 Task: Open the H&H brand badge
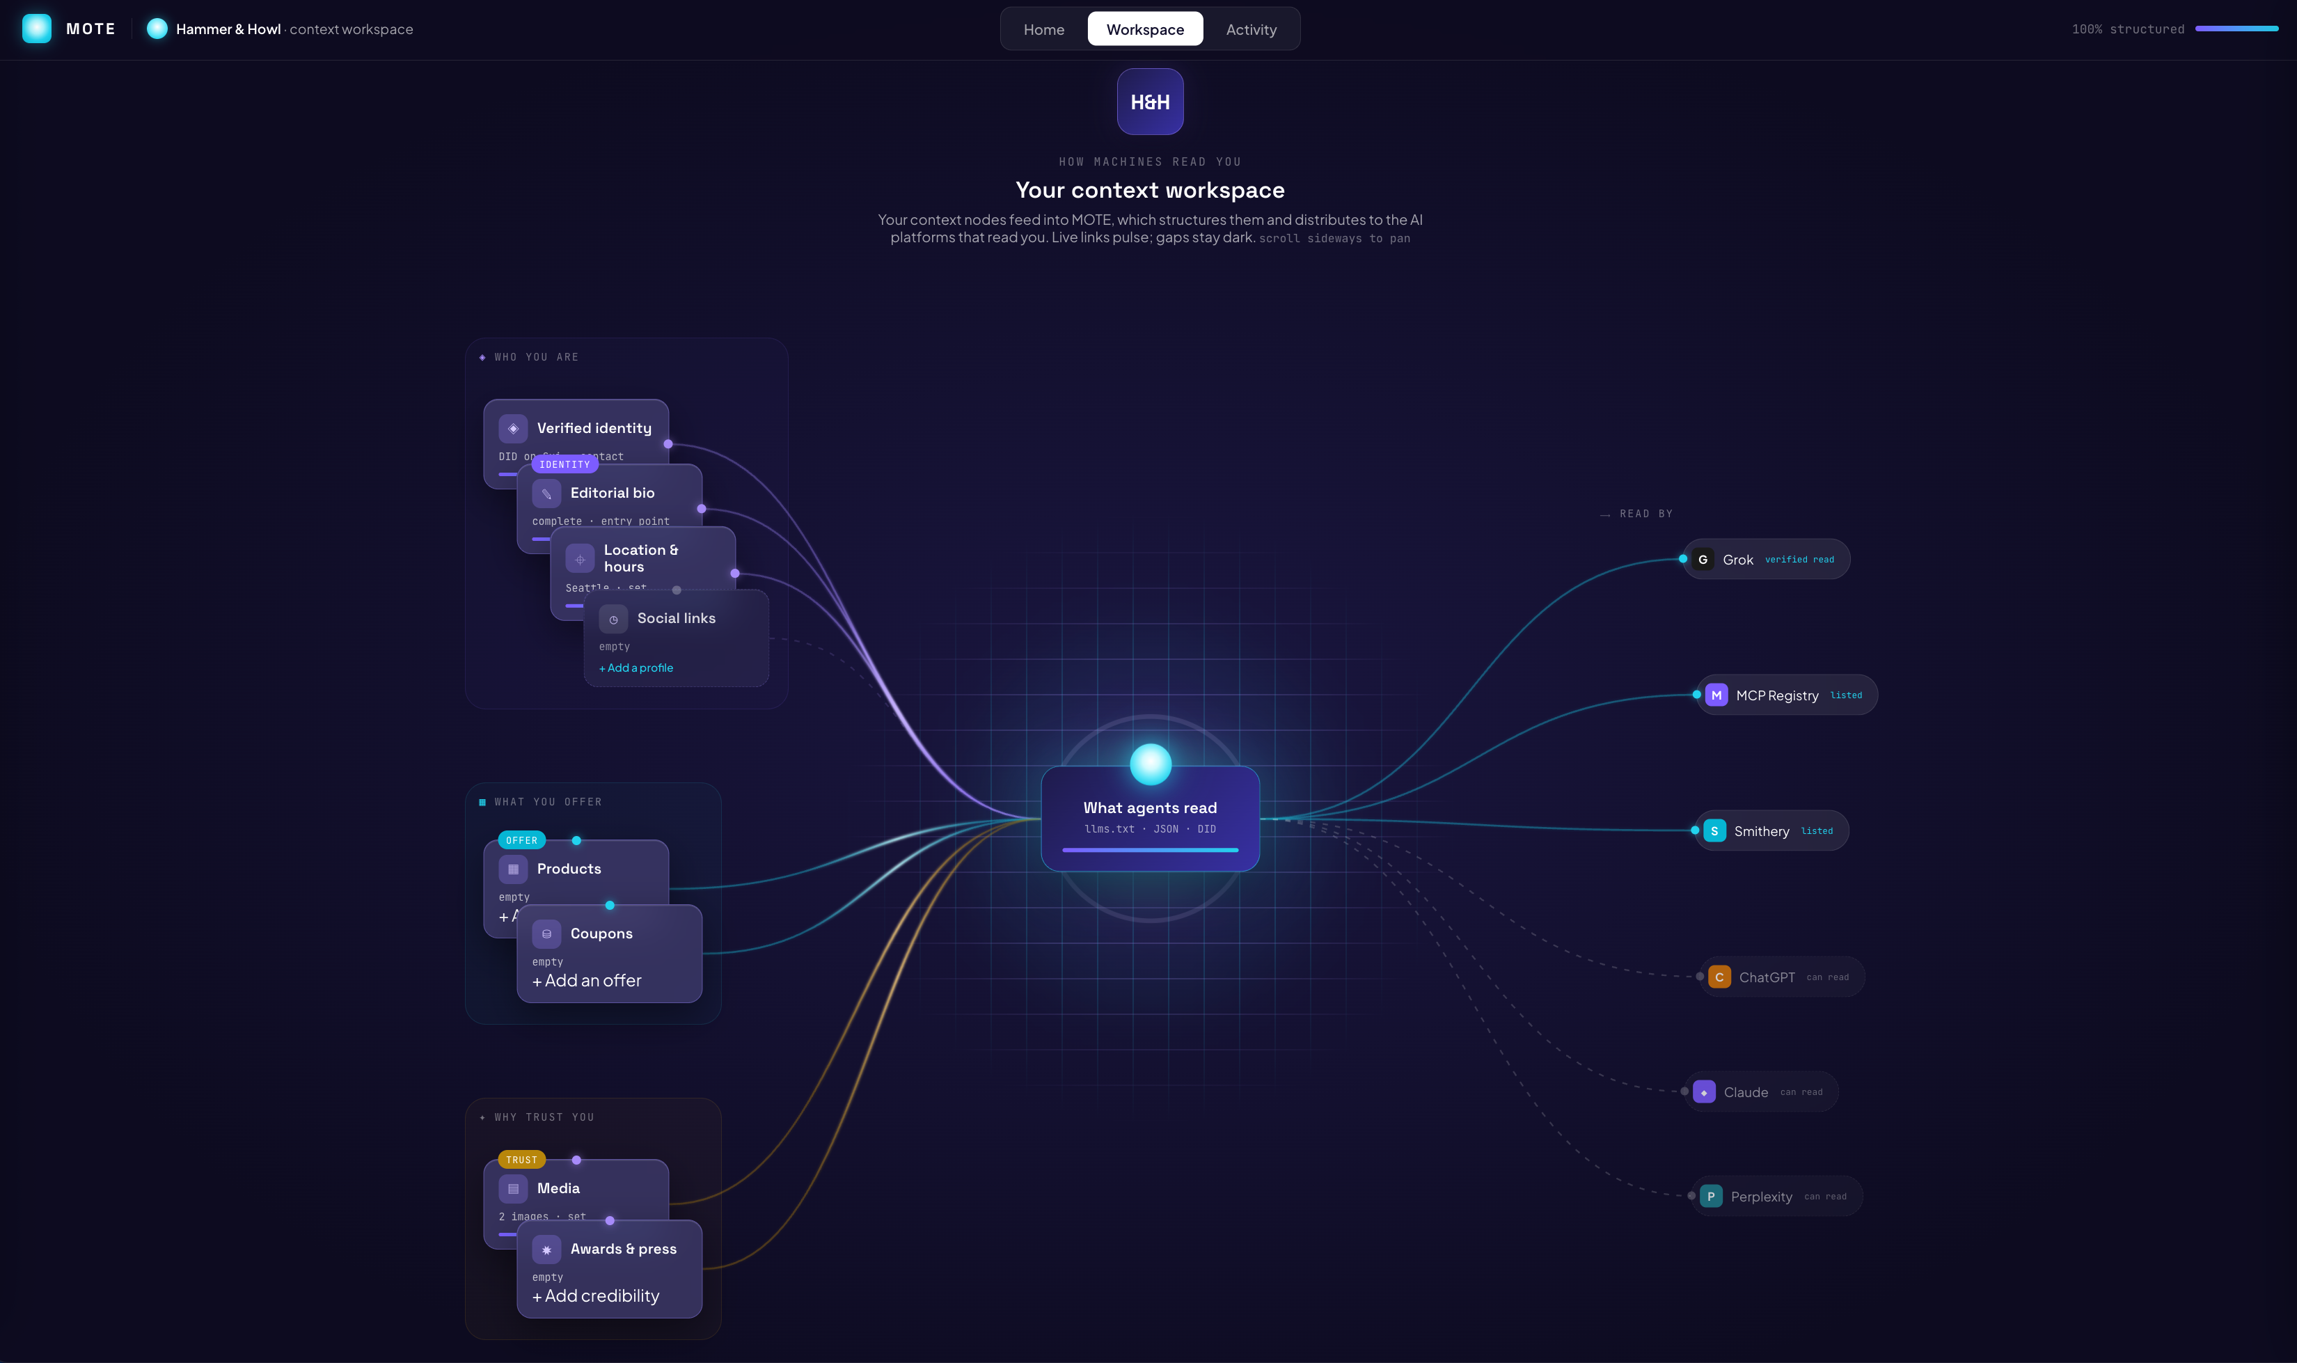(1150, 102)
